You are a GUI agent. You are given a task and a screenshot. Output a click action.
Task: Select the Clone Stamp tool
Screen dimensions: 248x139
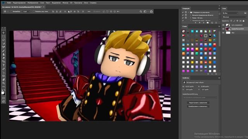3,54
